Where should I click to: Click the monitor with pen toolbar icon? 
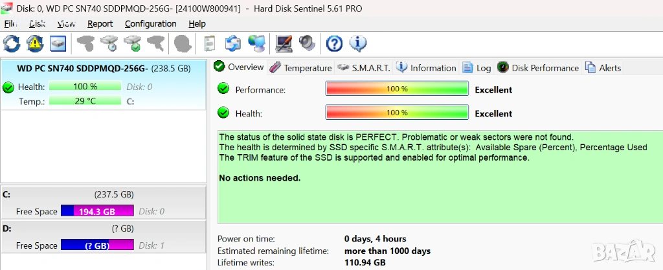[284, 43]
